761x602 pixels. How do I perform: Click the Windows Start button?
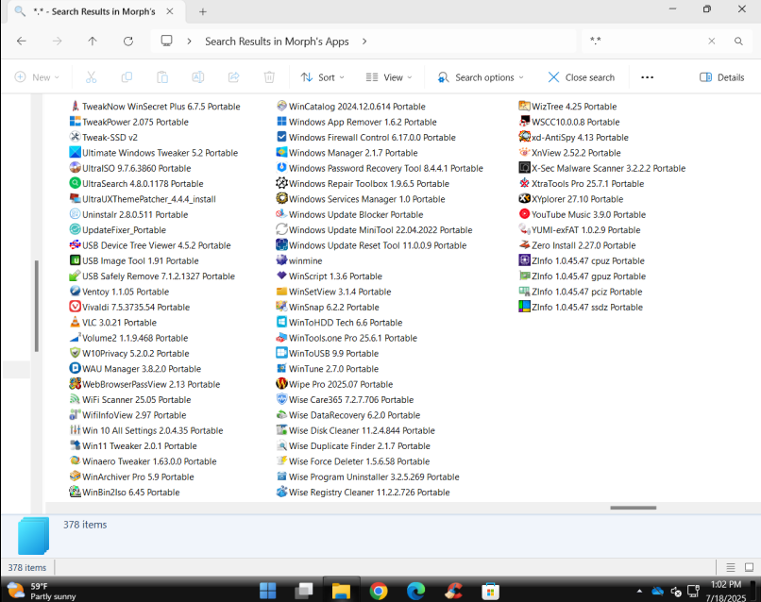click(267, 591)
